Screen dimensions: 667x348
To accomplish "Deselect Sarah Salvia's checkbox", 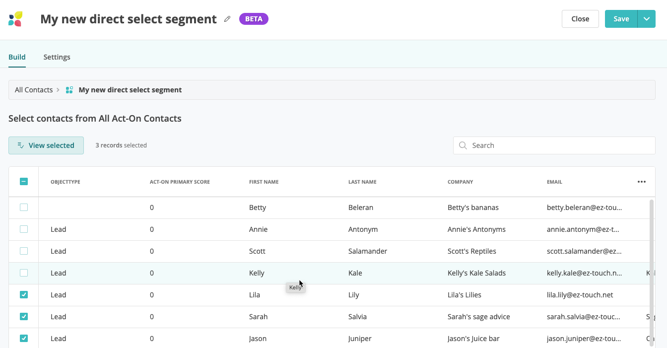I will click(24, 317).
